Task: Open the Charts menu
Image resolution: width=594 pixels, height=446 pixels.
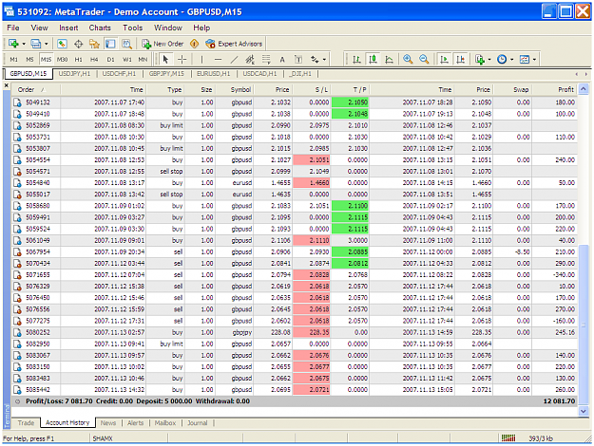Action: click(x=100, y=28)
